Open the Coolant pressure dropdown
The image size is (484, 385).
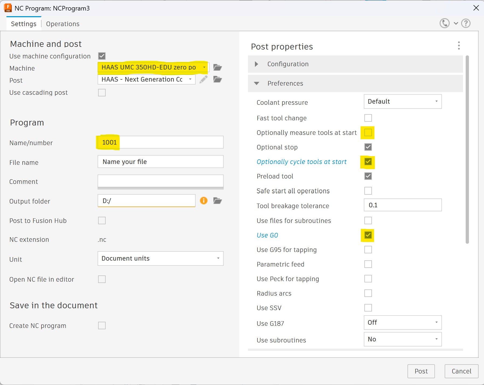coord(403,101)
